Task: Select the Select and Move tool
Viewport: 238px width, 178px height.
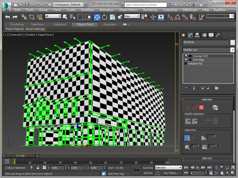Action: pos(97,17)
